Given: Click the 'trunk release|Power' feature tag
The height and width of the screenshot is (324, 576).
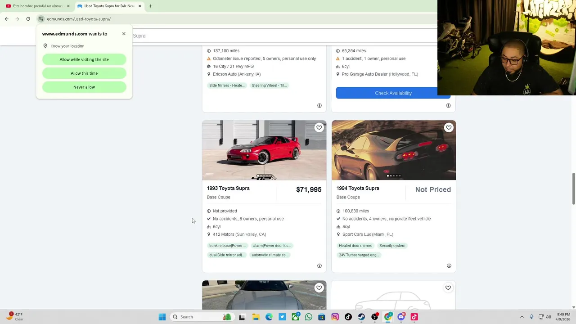Looking at the screenshot, I should click(227, 246).
